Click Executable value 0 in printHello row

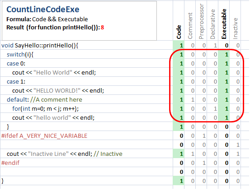click(x=226, y=46)
